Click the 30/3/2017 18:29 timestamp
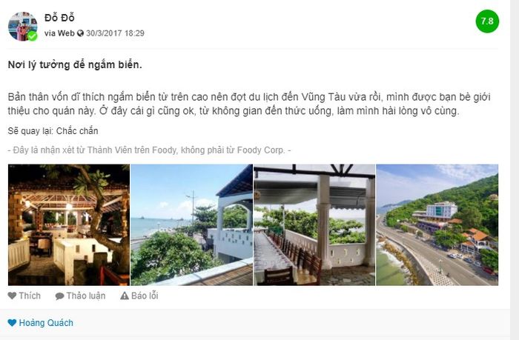519x340 pixels. tap(115, 33)
